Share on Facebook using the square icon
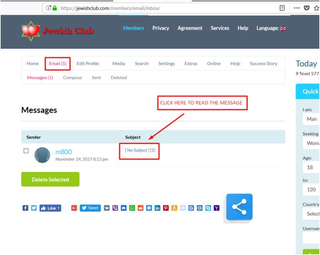The height and width of the screenshot is (255, 320). point(25,208)
